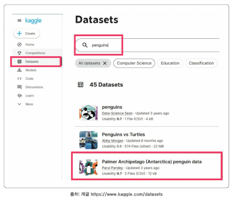The width and height of the screenshot is (234, 200).
Task: Click the Penguins vs Turtles thumbnail
Action: tap(88, 140)
